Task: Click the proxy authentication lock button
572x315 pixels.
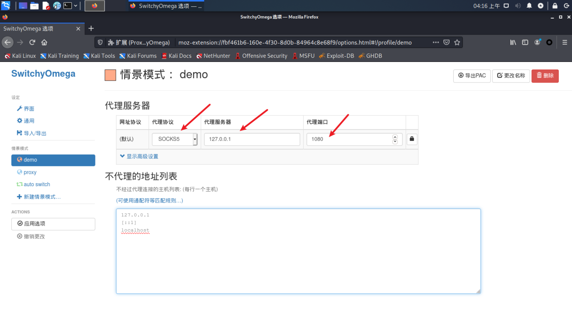Action: click(x=412, y=139)
